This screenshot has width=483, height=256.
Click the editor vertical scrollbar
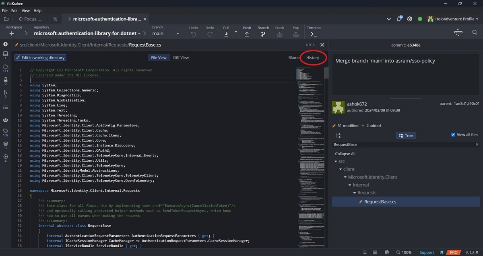(326, 73)
